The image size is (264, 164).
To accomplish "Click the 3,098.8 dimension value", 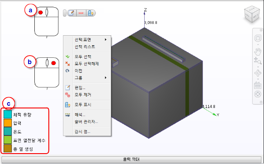I will point(151,23).
